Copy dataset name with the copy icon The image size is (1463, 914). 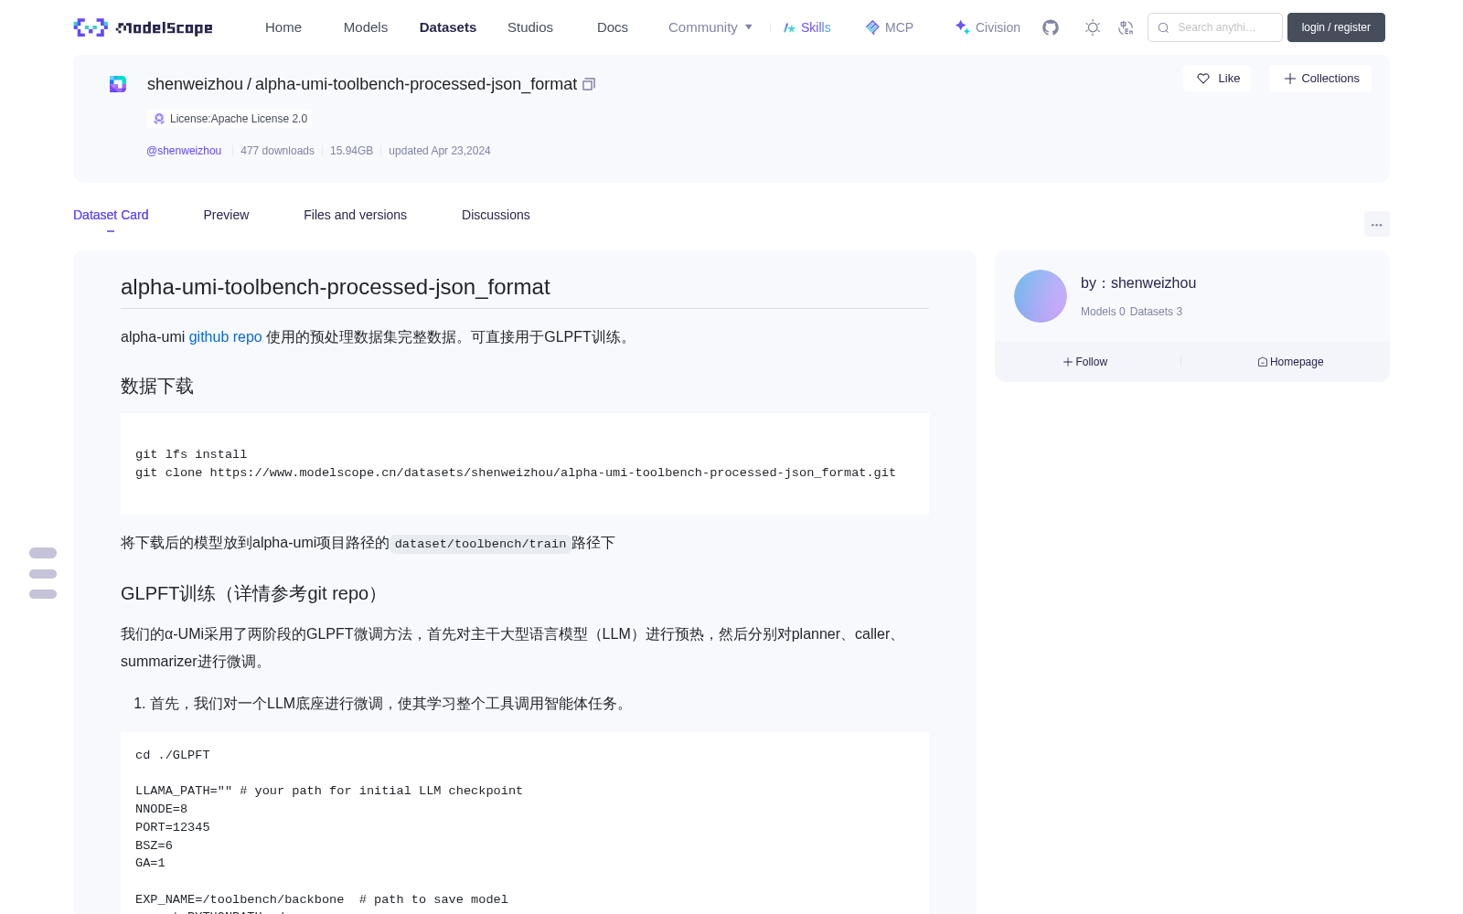pyautogui.click(x=589, y=84)
